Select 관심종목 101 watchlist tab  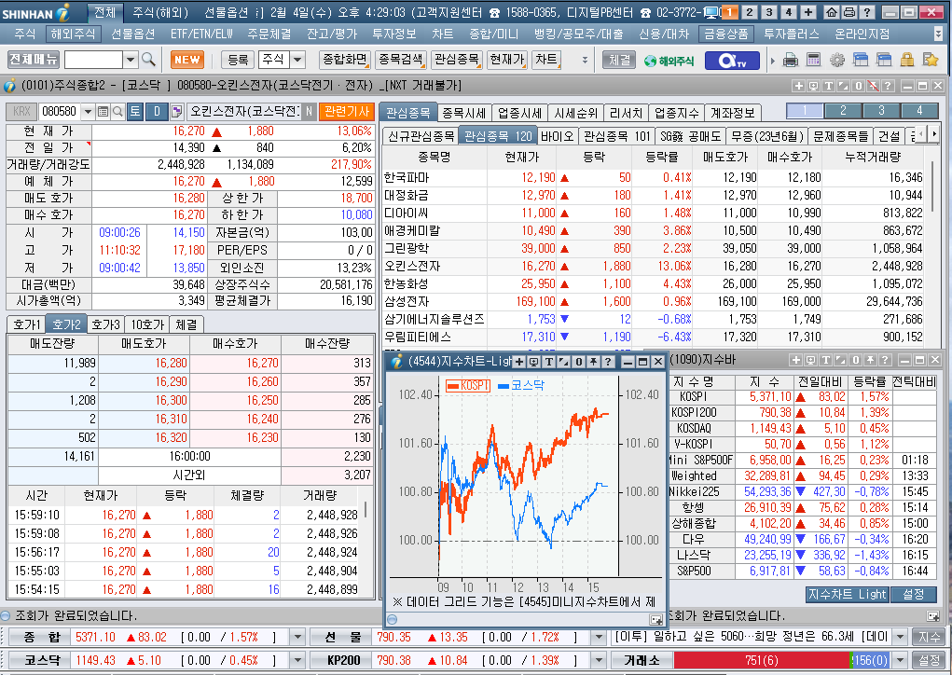point(616,136)
